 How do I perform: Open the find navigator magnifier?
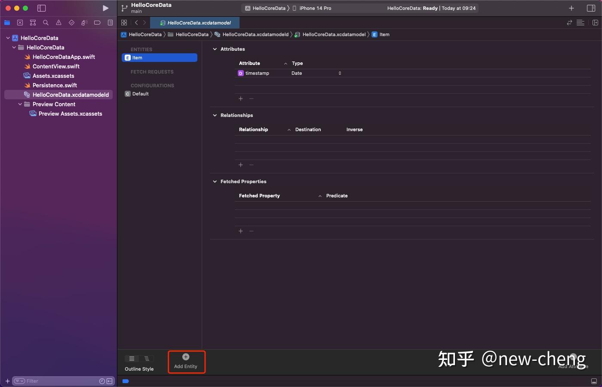pos(46,22)
